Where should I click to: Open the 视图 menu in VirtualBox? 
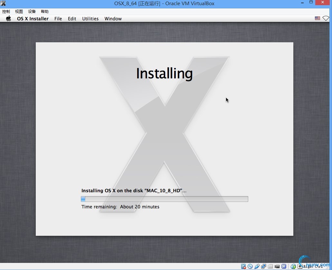click(x=19, y=12)
